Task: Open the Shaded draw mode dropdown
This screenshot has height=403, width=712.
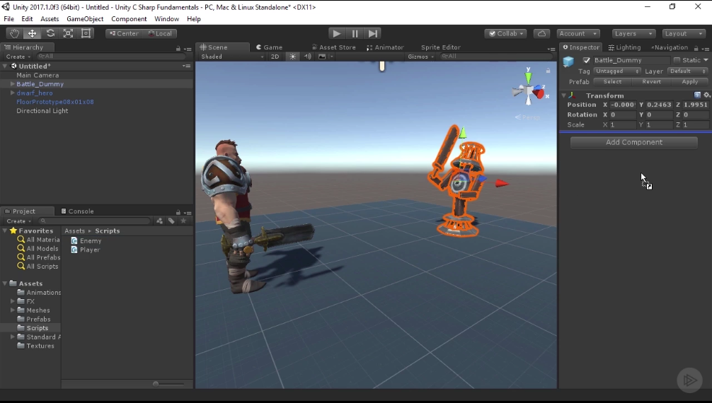Action: (231, 57)
